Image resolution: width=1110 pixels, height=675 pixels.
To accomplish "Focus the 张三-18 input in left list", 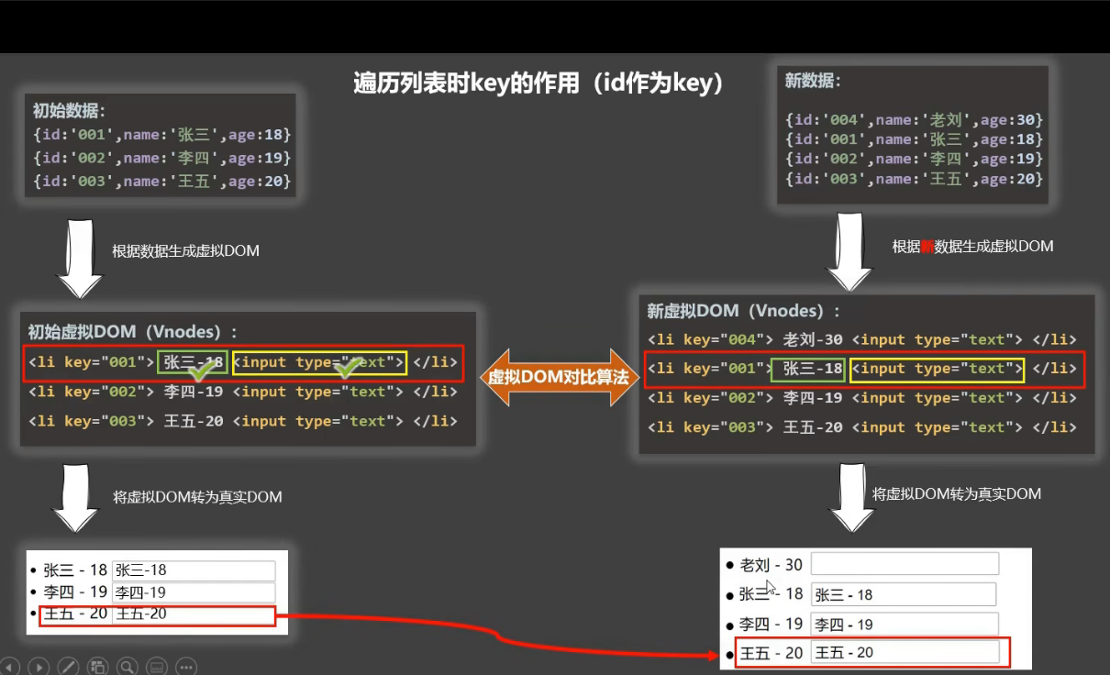I will pyautogui.click(x=194, y=570).
